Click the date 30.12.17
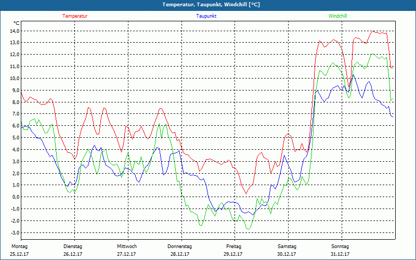The width and height of the screenshot is (416, 260). [287, 254]
